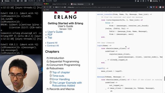The width and height of the screenshot is (165, 93).
Task: Open the ファイル menu
Action: pyautogui.click(x=13, y=1)
